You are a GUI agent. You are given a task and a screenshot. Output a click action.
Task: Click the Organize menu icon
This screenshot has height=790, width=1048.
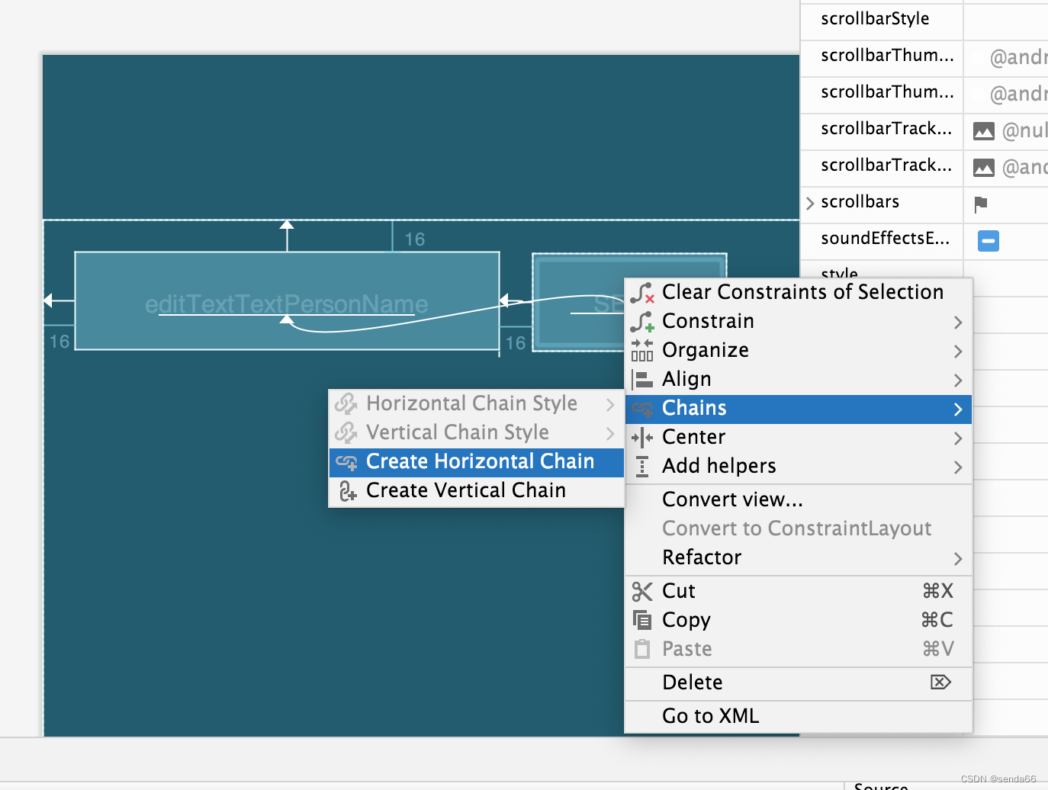point(642,351)
